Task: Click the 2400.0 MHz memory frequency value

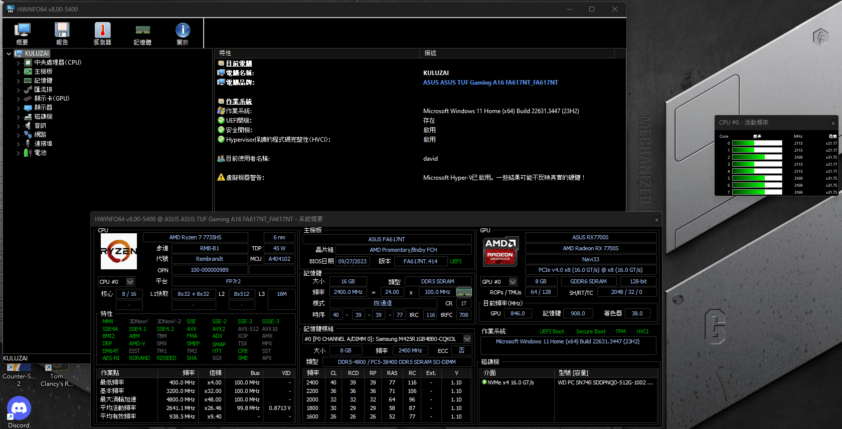Action: pyautogui.click(x=348, y=292)
